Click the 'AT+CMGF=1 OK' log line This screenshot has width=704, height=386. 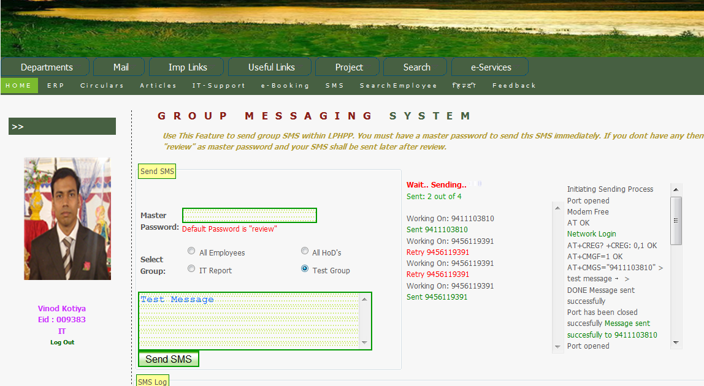click(595, 256)
